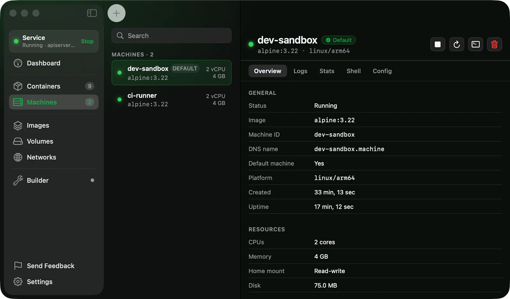This screenshot has width=510, height=299.
Task: Click the Machines server icon
Action: click(18, 102)
